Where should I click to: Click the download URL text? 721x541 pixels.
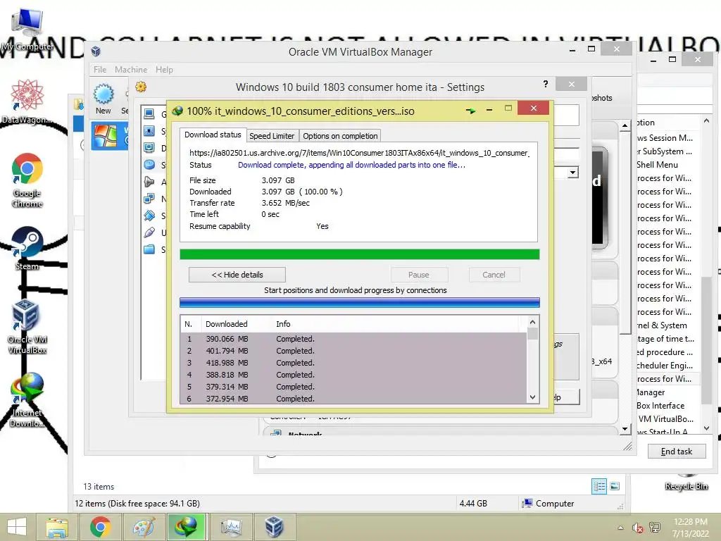(x=359, y=153)
